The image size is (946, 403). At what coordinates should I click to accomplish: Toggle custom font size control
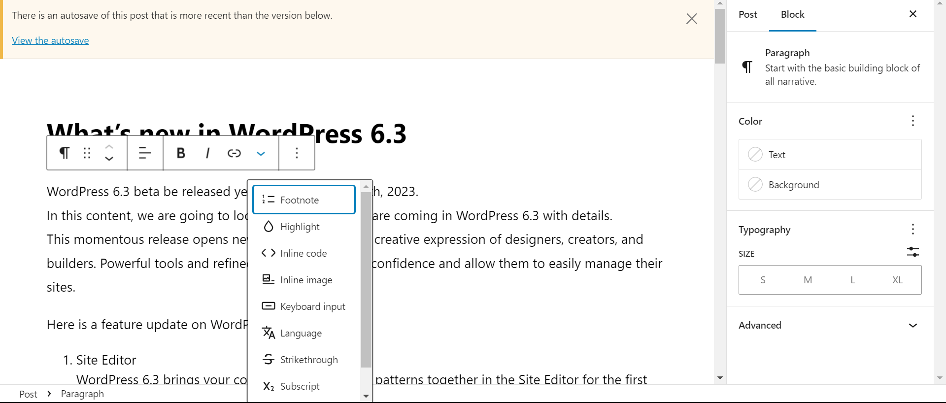913,252
